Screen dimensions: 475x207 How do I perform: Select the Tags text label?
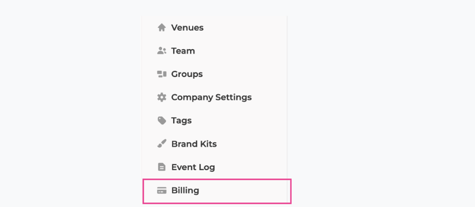pyautogui.click(x=182, y=121)
